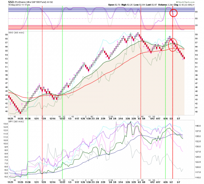This screenshot has height=184, width=204.
Task: Click the last red candle near 53
Action: tap(184, 58)
